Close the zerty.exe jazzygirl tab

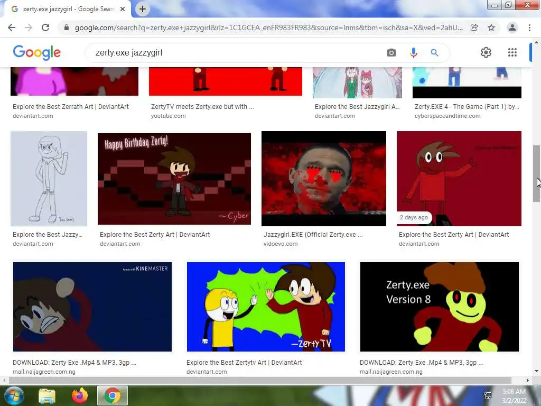(x=123, y=9)
